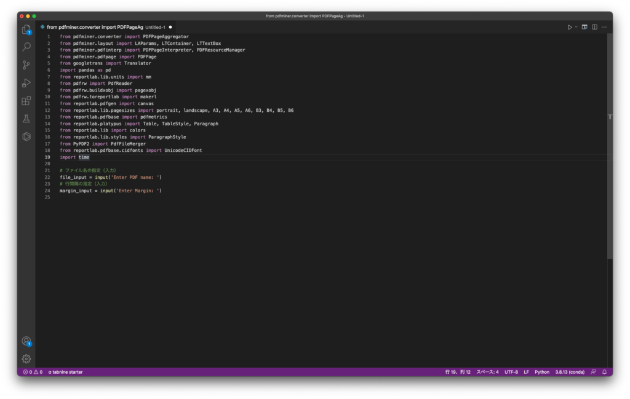Click tabnine starter in status bar
Viewport: 630px width, 399px height.
click(65, 372)
